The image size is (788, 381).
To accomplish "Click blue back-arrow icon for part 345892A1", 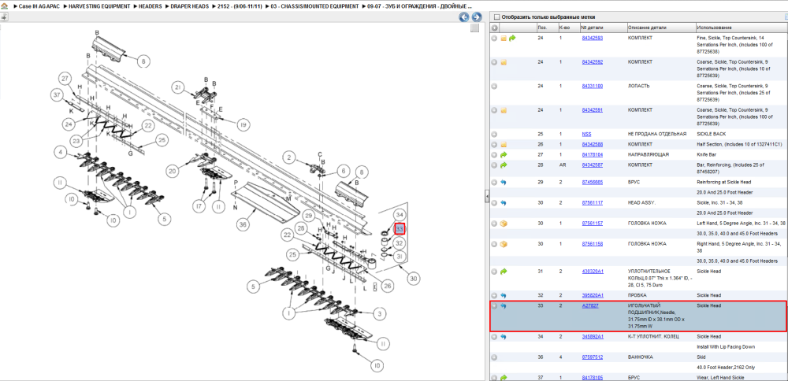I will click(504, 337).
